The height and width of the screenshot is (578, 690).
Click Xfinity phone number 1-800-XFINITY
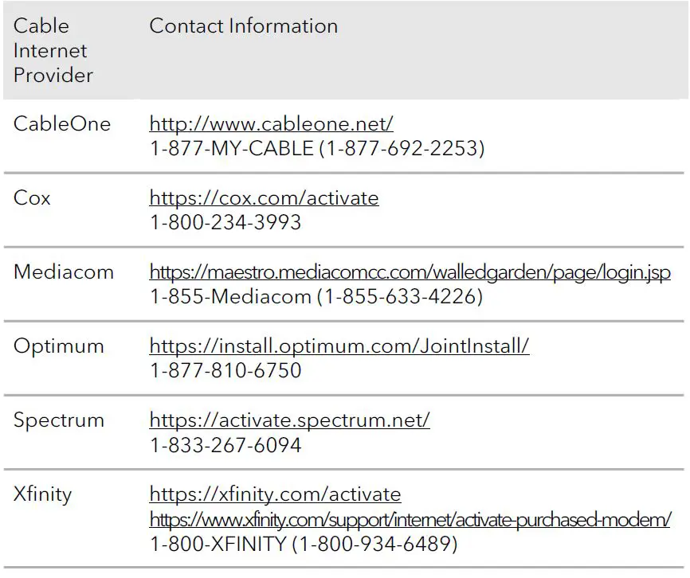pyautogui.click(x=304, y=545)
